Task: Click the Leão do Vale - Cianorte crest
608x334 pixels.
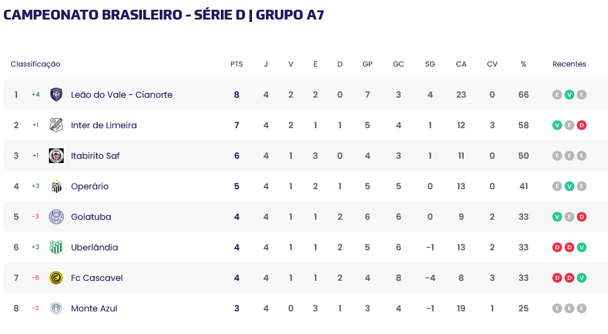Action: pyautogui.click(x=56, y=95)
